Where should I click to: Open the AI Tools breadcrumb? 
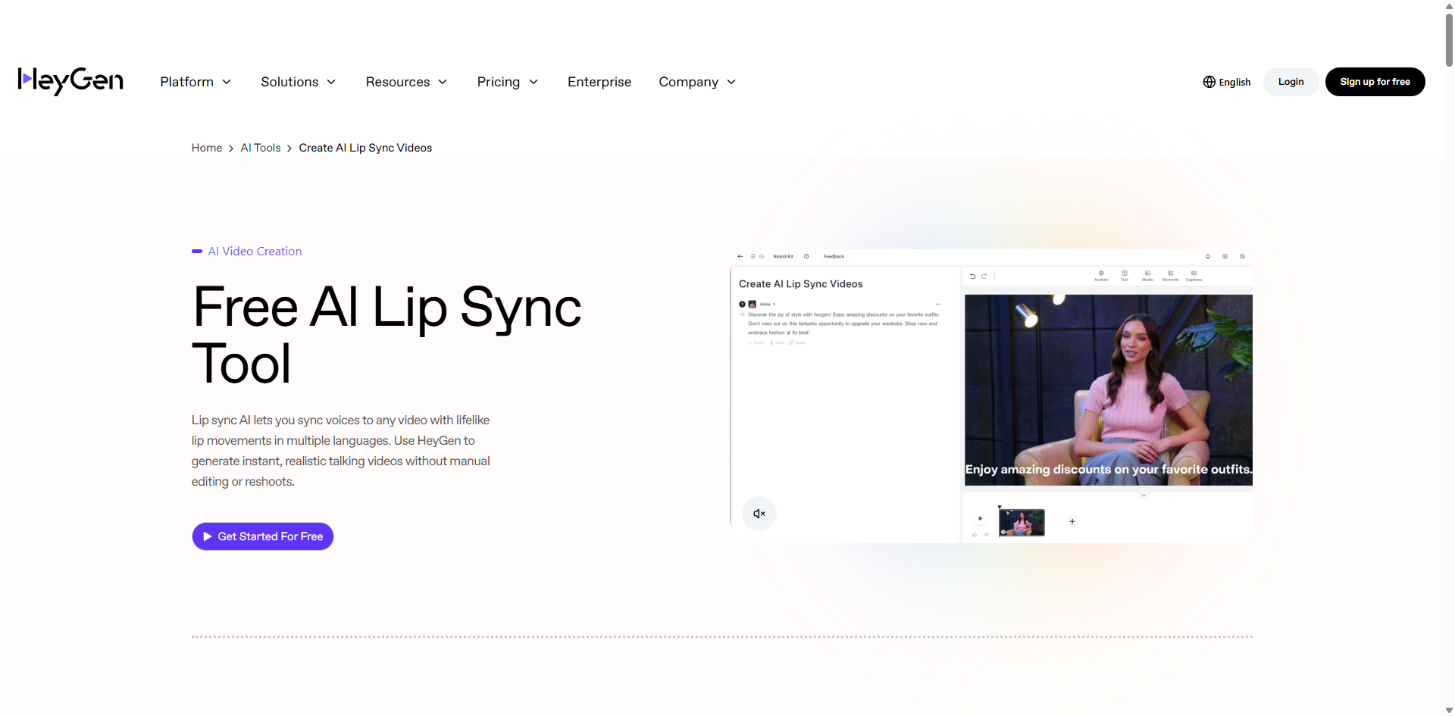point(261,148)
